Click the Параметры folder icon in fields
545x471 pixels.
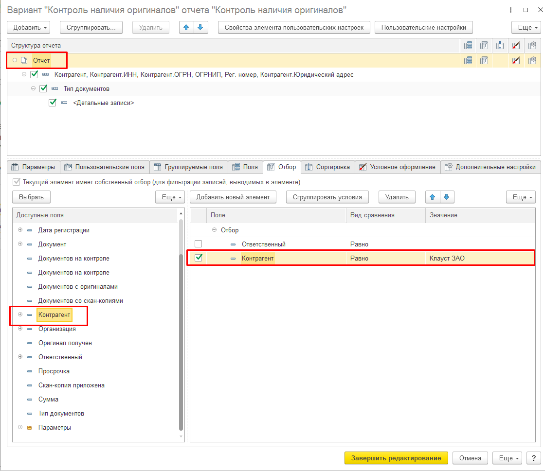[30, 428]
